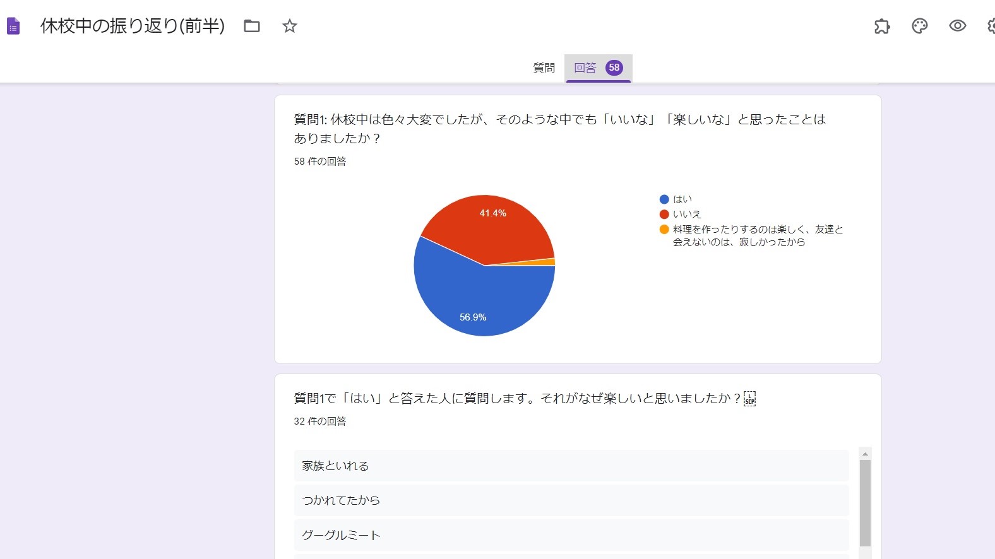Open the theme customization palette icon
Viewport: 995px width, 559px height.
(920, 26)
